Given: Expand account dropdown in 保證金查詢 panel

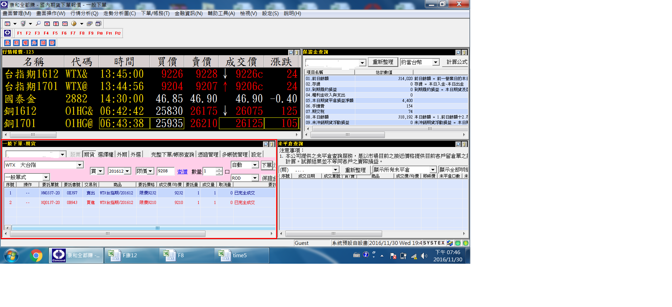Looking at the screenshot, I should [362, 63].
